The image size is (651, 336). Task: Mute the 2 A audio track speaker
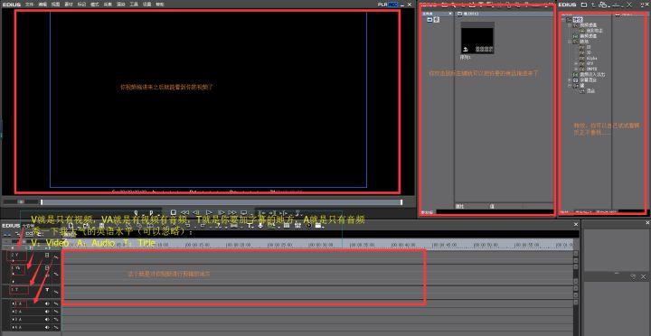click(47, 312)
